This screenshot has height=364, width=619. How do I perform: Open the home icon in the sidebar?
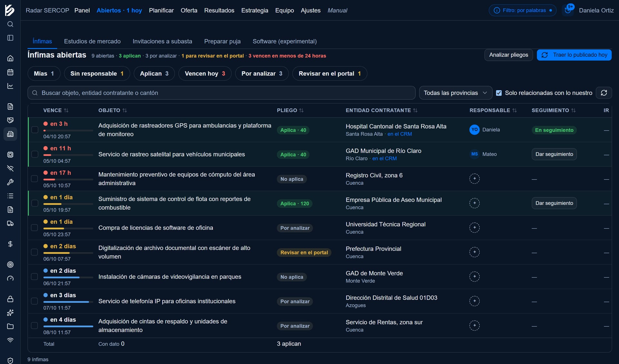[x=10, y=58]
